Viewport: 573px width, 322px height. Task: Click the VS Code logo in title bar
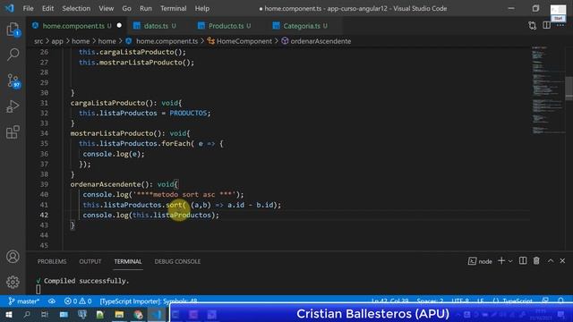point(10,8)
